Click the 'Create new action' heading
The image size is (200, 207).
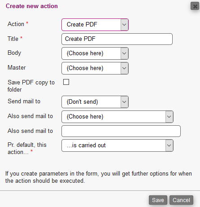32,6
